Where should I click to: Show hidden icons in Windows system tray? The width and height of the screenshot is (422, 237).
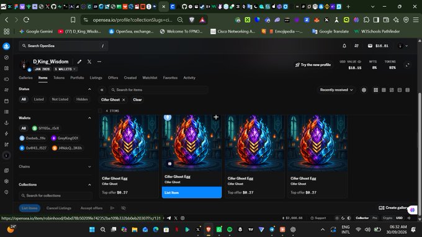point(323,230)
